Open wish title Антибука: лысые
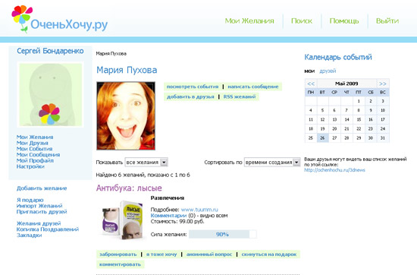This screenshot has height=275, width=417. coord(129,188)
